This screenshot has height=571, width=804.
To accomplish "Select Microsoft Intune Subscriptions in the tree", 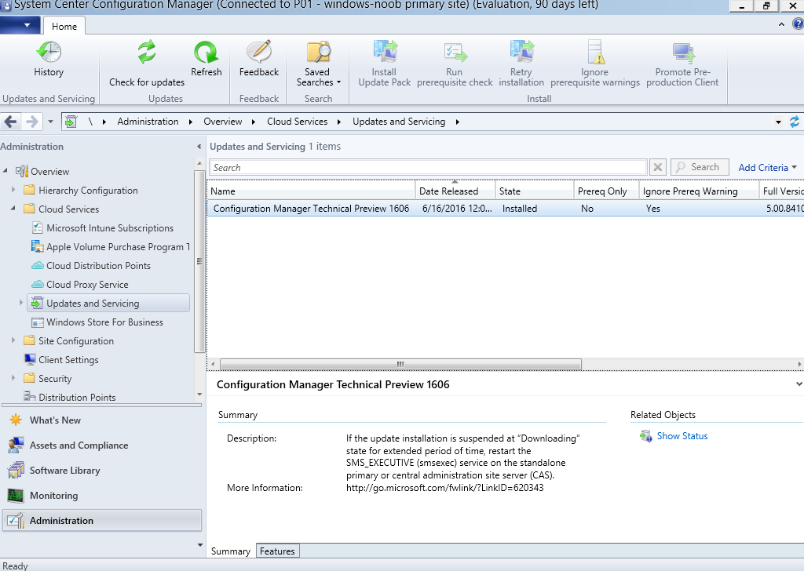I will click(x=103, y=228).
